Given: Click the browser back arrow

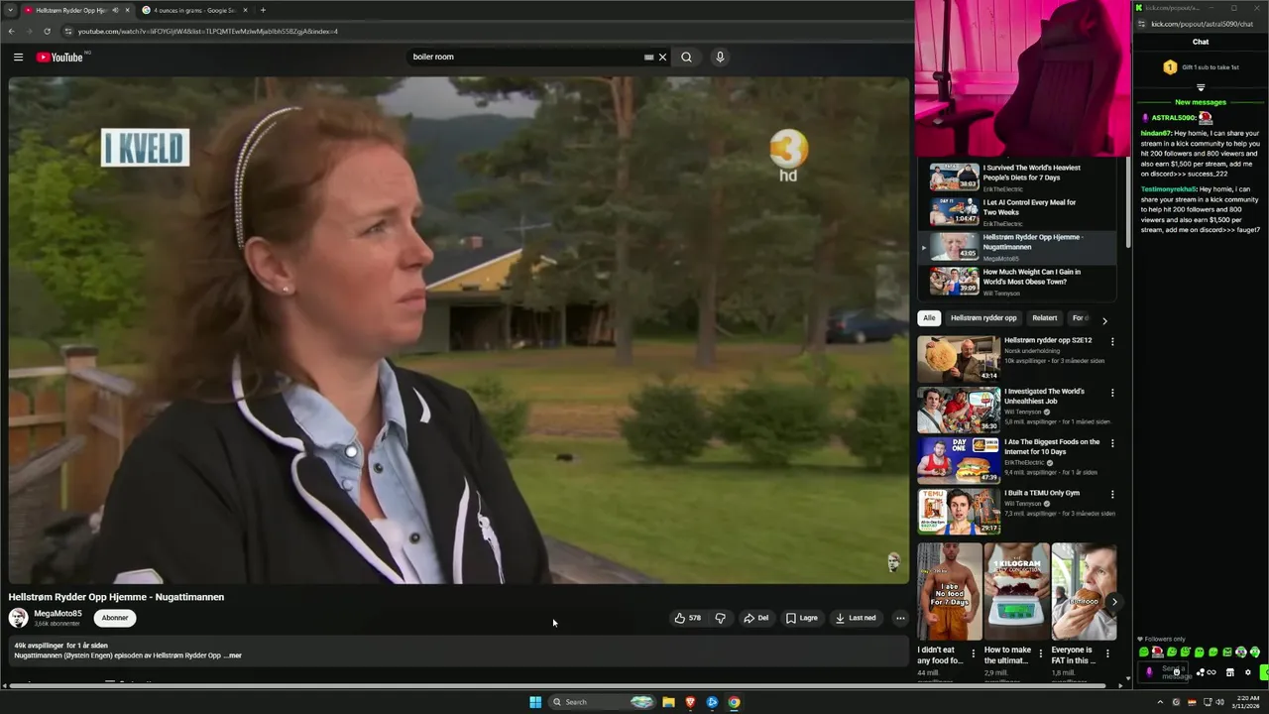Looking at the screenshot, I should point(11,31).
